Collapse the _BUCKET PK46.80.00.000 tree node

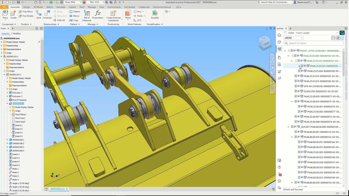tap(288, 127)
